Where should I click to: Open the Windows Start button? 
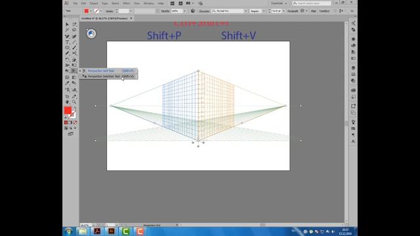tap(68, 231)
